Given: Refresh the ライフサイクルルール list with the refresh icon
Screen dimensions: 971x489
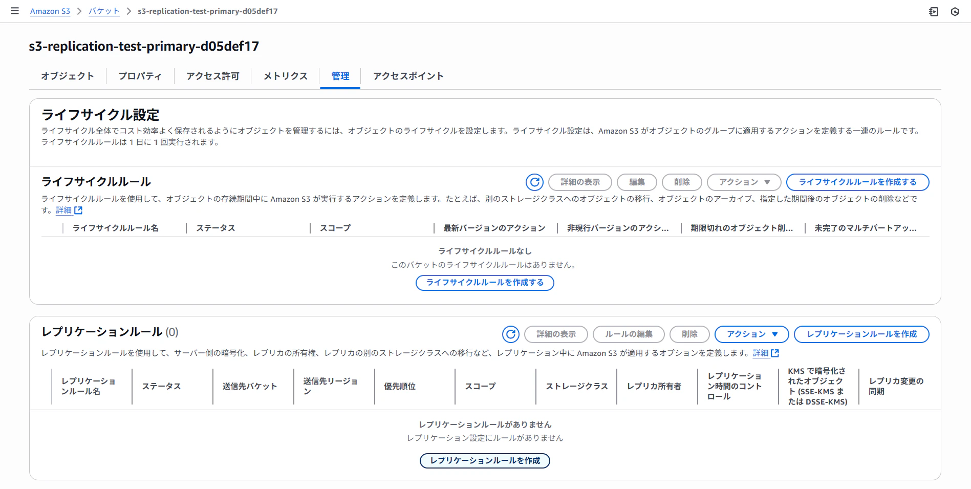Looking at the screenshot, I should [534, 182].
